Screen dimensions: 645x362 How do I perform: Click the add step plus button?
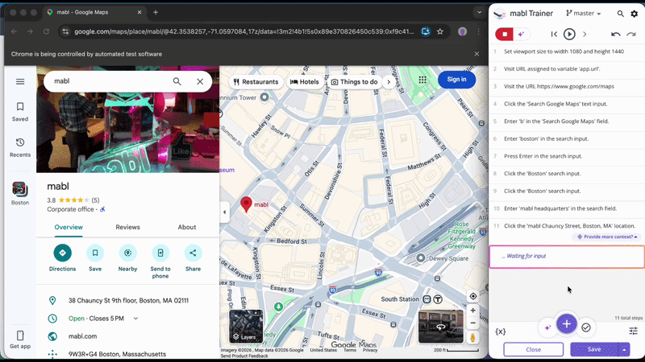[x=567, y=324]
